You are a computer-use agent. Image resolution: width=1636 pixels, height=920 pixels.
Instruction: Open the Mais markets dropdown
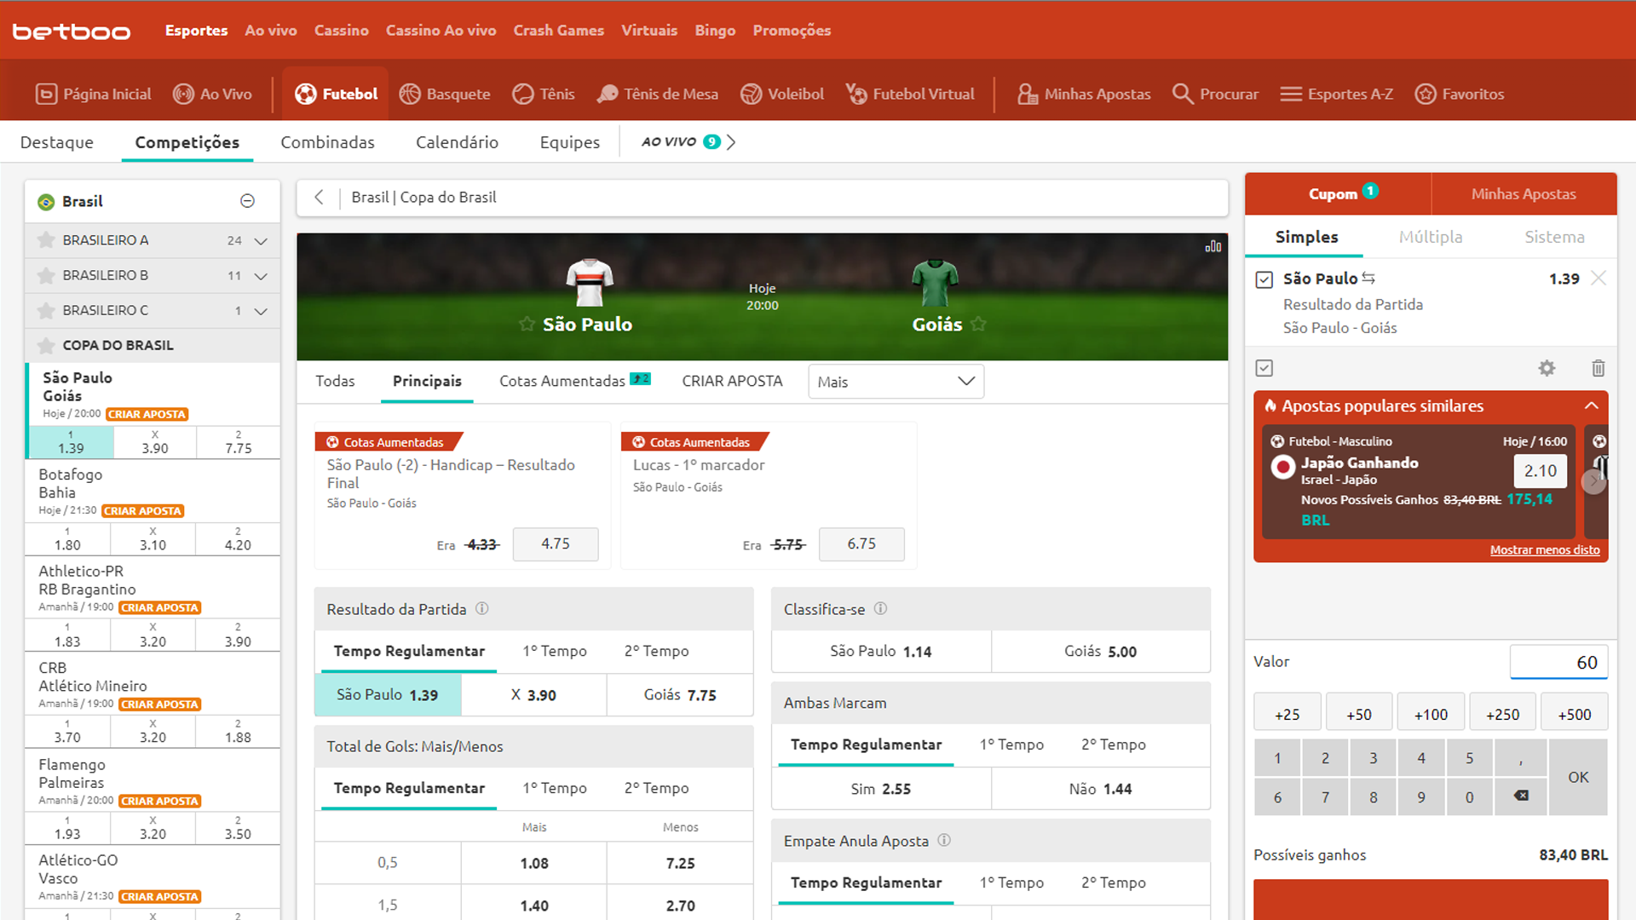coord(896,382)
